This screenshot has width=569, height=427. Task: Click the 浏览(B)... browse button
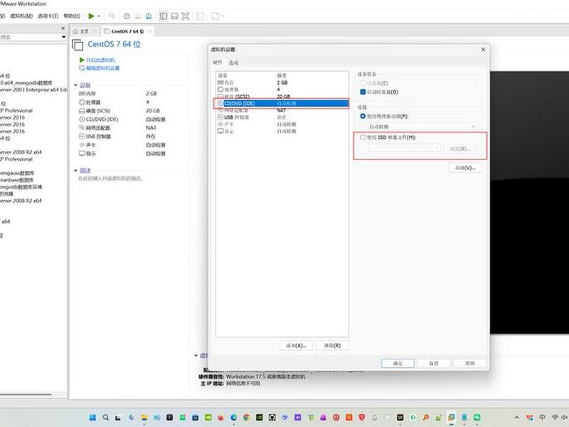460,149
